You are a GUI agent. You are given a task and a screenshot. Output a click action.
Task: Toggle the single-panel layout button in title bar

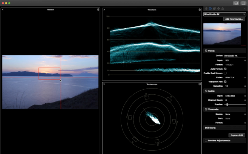236,3
